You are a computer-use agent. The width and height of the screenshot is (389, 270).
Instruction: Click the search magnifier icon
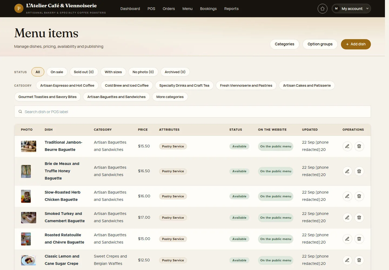pos(20,112)
